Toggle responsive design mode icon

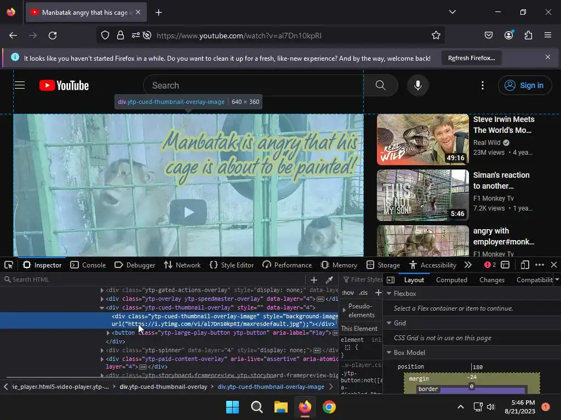point(525,265)
